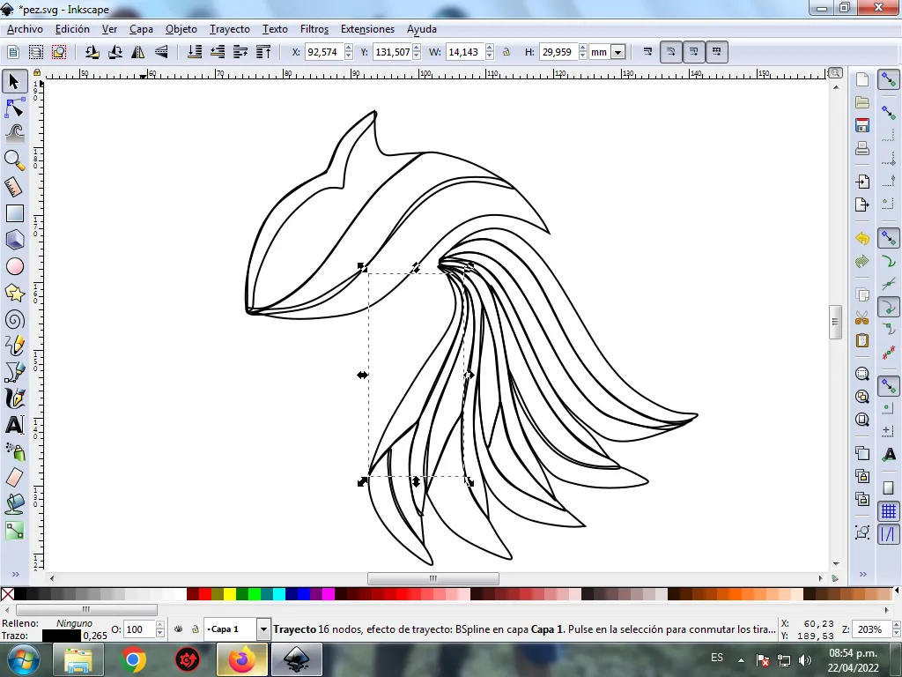Save the document with floppy icon

click(861, 125)
